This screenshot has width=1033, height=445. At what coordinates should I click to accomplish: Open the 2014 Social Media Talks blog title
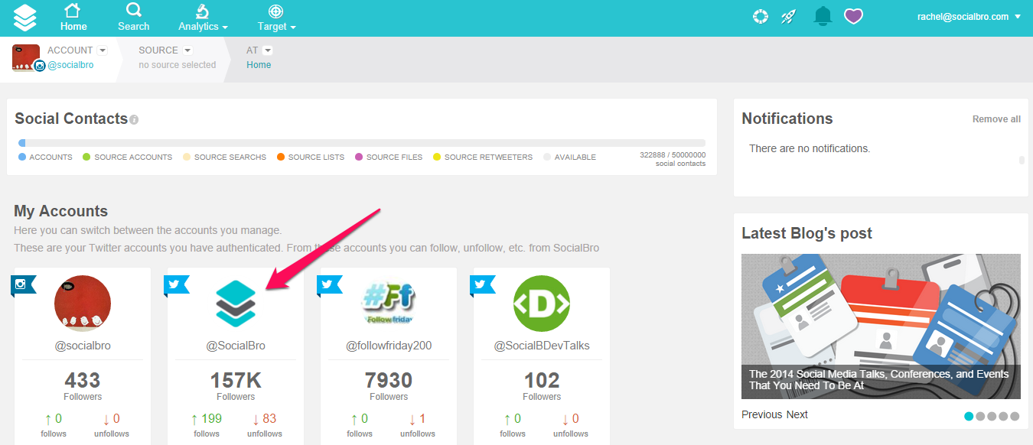tap(879, 380)
